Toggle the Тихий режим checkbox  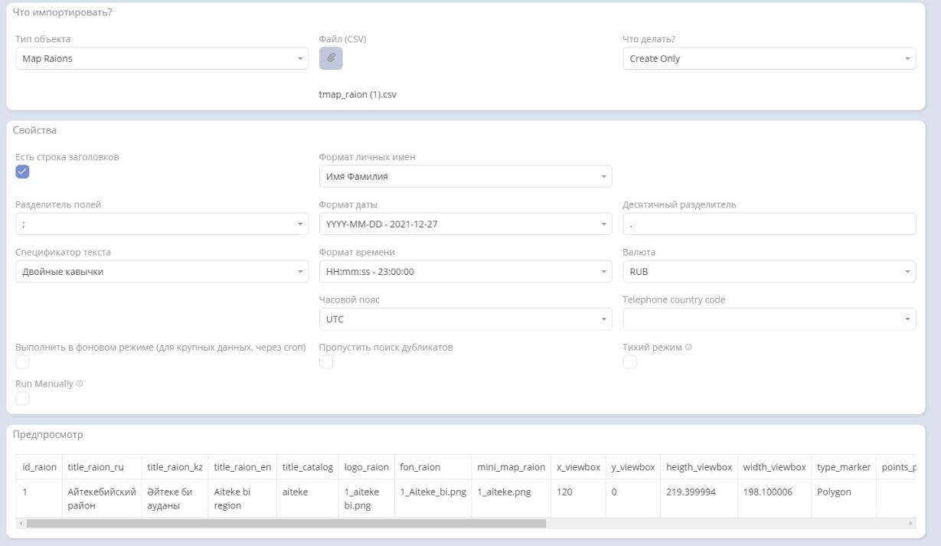(630, 362)
